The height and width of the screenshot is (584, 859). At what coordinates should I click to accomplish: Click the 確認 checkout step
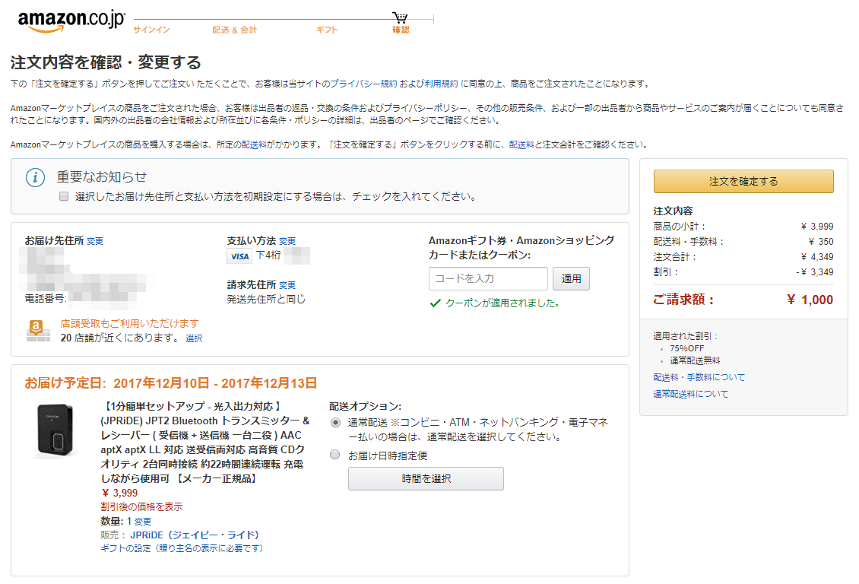point(401,30)
